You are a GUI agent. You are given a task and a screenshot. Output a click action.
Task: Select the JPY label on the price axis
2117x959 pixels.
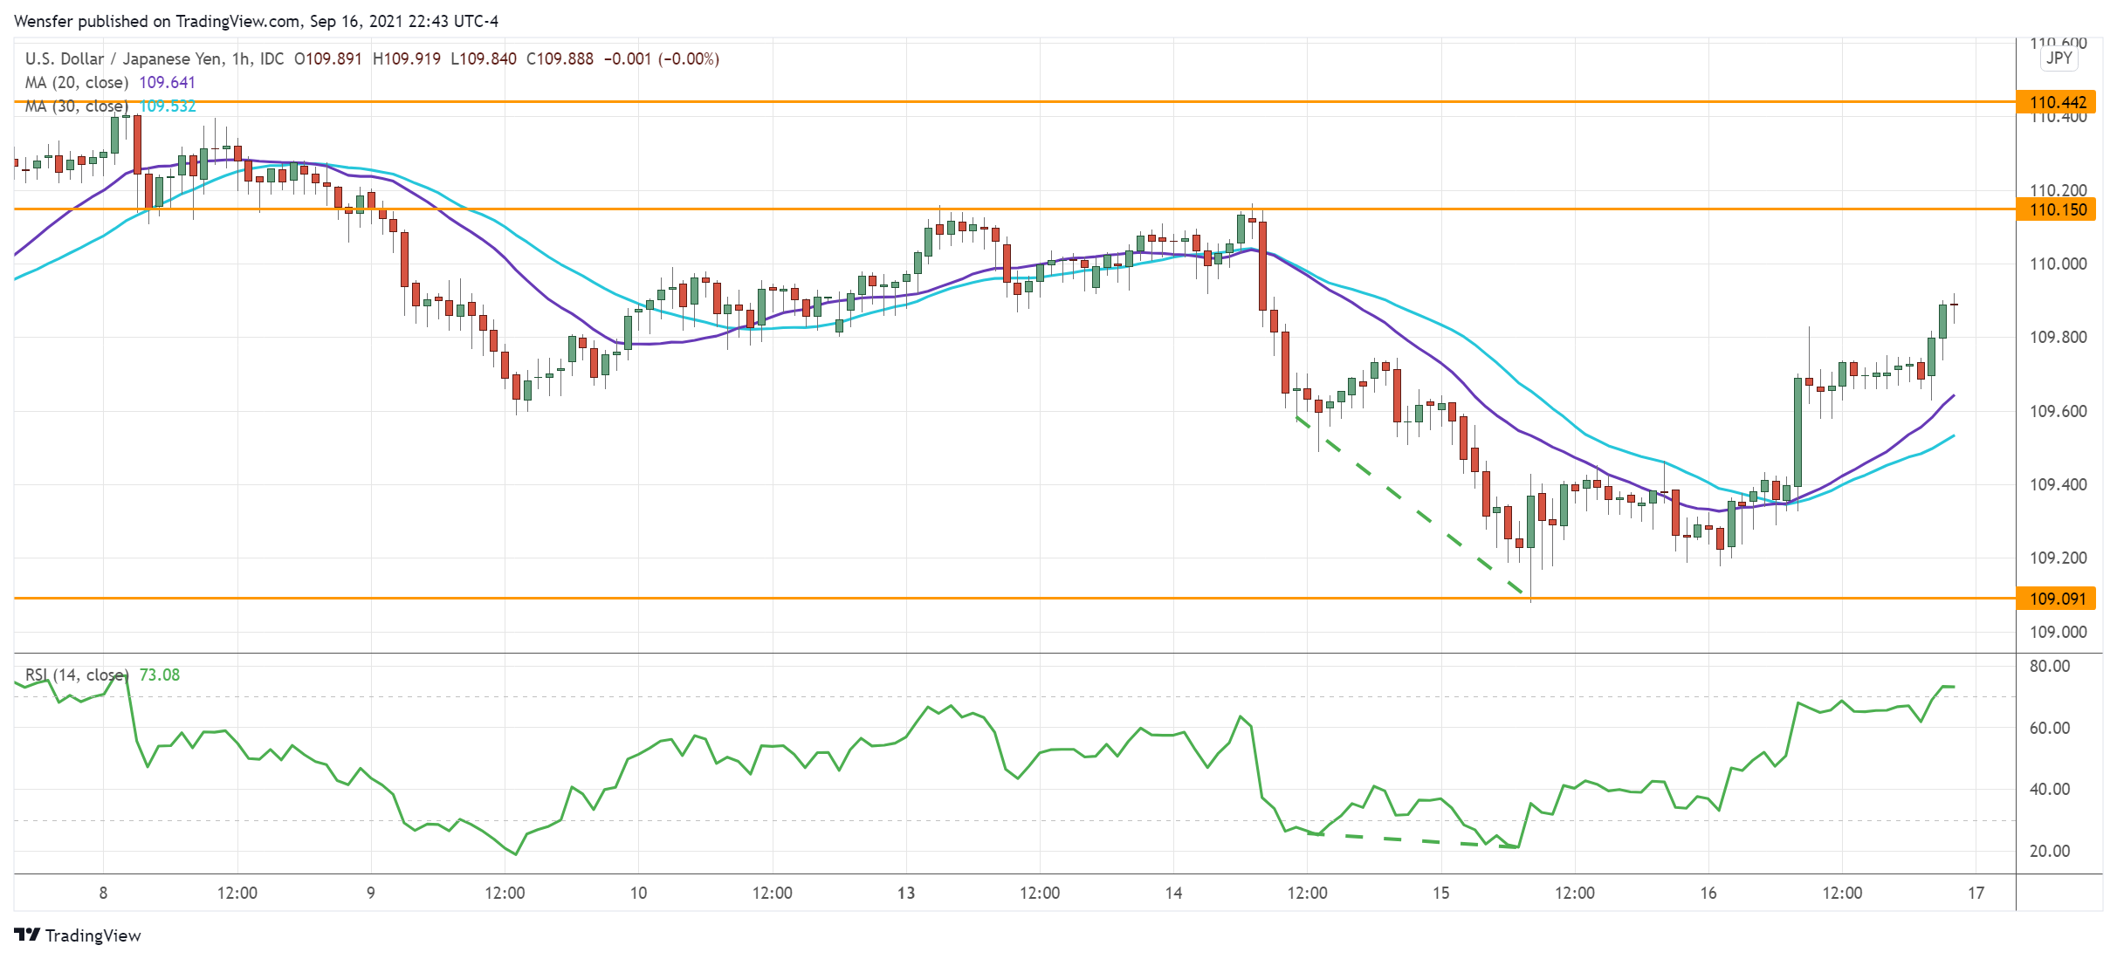click(x=2059, y=59)
